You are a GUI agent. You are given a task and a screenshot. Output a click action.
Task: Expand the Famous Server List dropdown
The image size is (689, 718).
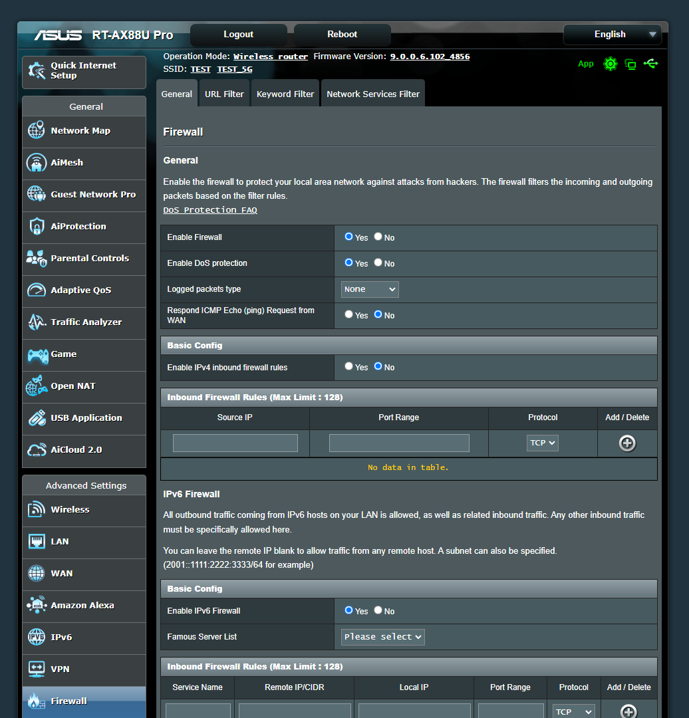coord(382,637)
